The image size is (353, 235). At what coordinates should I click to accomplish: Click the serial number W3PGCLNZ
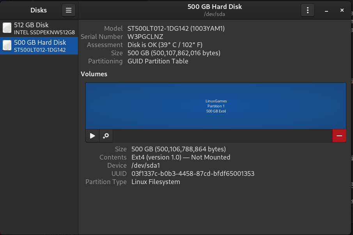[x=145, y=37]
